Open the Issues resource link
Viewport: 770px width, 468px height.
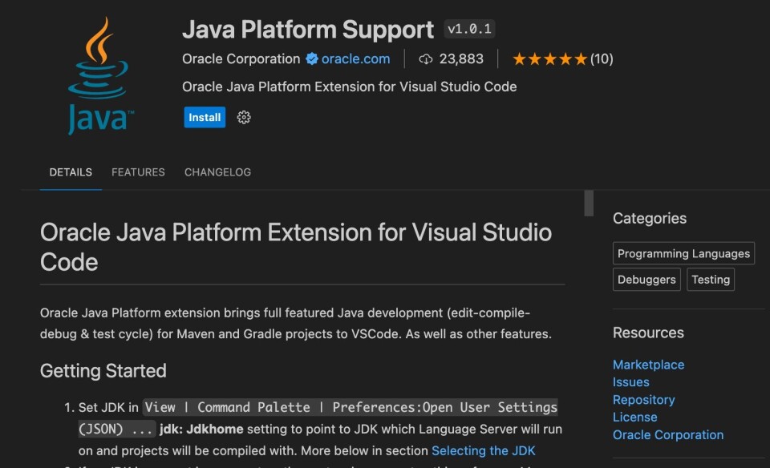(x=631, y=382)
